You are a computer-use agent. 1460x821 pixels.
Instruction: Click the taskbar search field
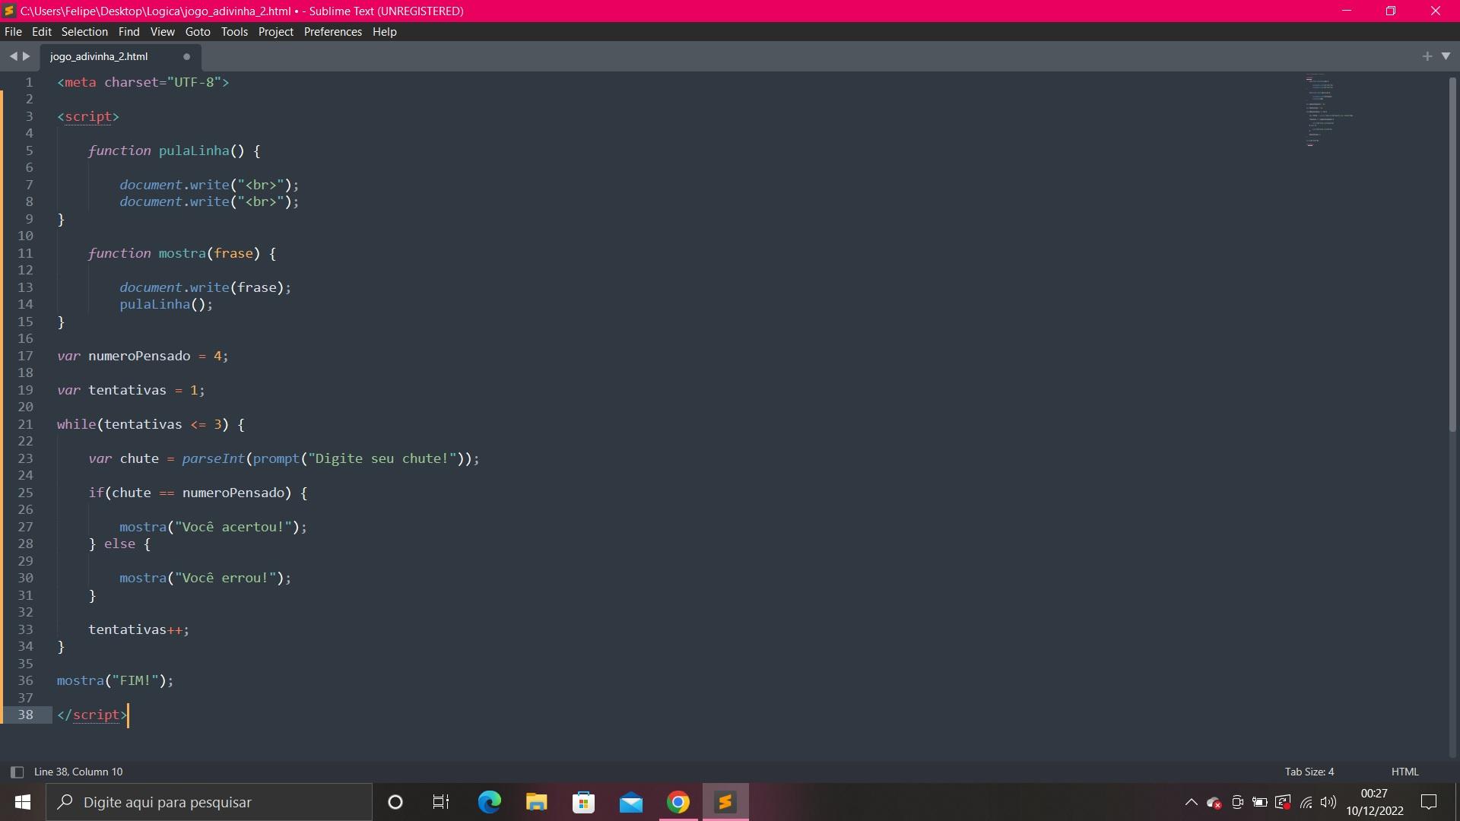click(209, 802)
